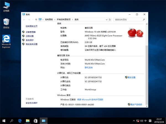Click product ID 00331-10000-00001-AA260
166x124 pixels.
81,104
